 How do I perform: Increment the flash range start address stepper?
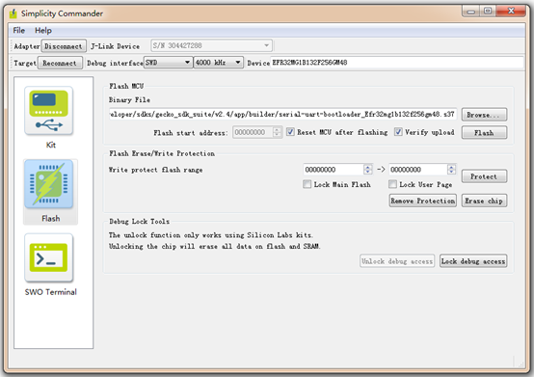[x=367, y=167]
